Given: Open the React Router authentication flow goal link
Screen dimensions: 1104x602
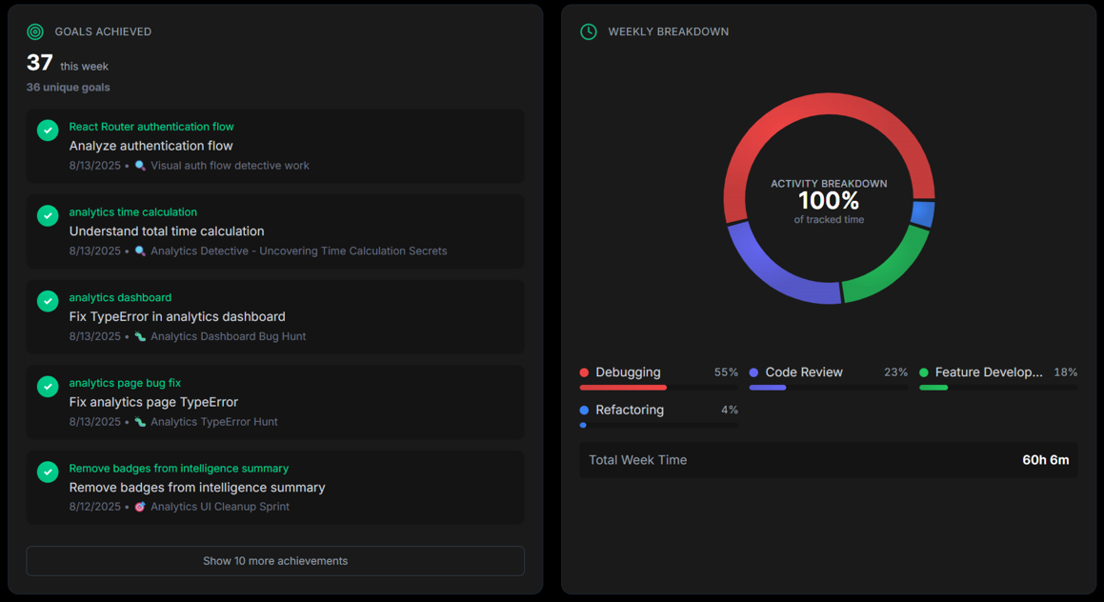Looking at the screenshot, I should 151,126.
